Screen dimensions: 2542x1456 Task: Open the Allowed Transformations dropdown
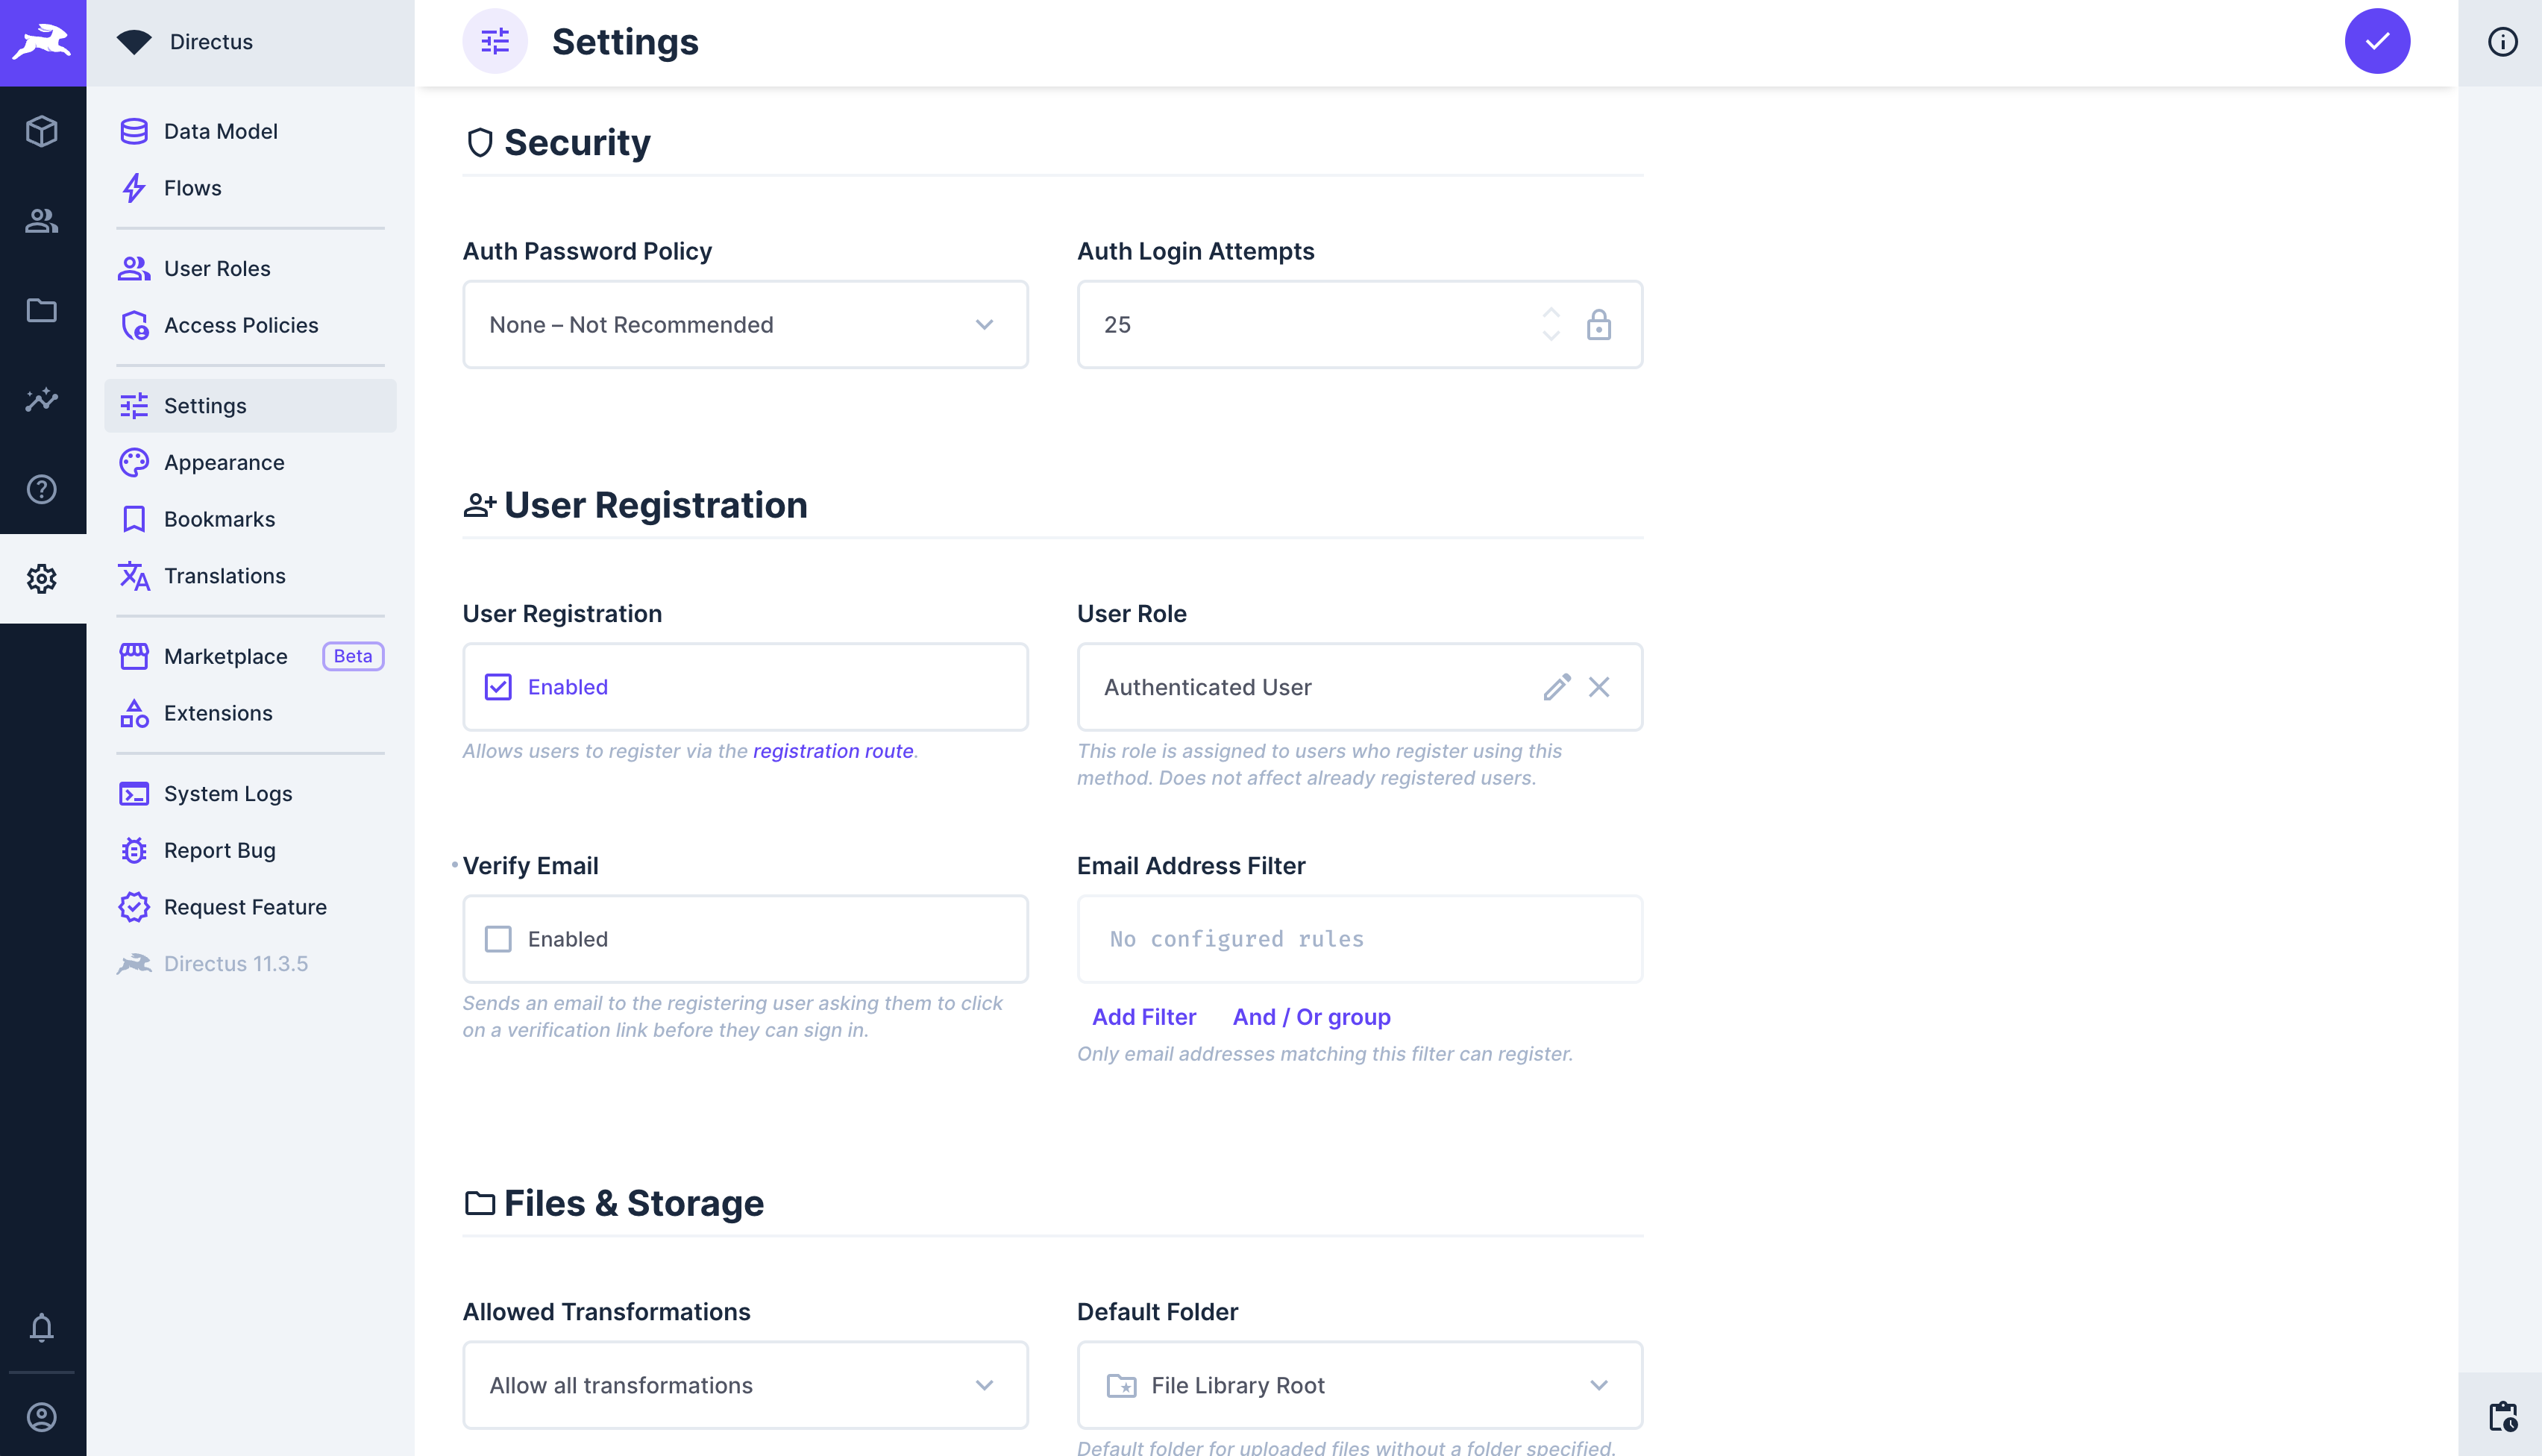(744, 1384)
